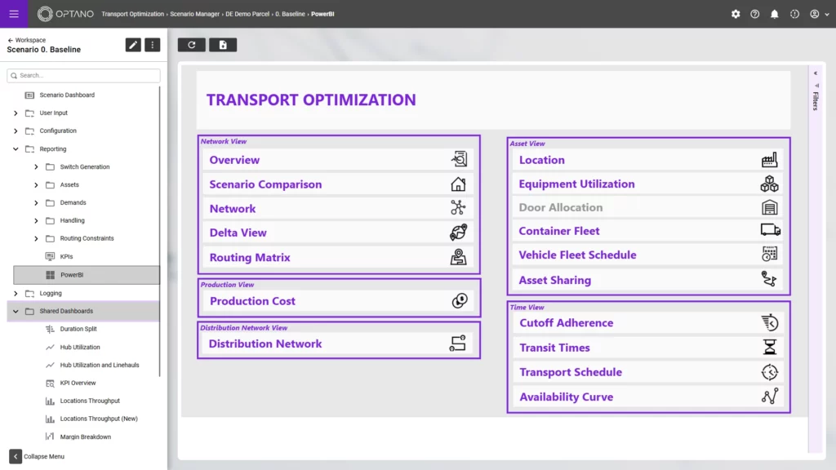836x470 pixels.
Task: Expand the User Input folder
Action: (15, 113)
